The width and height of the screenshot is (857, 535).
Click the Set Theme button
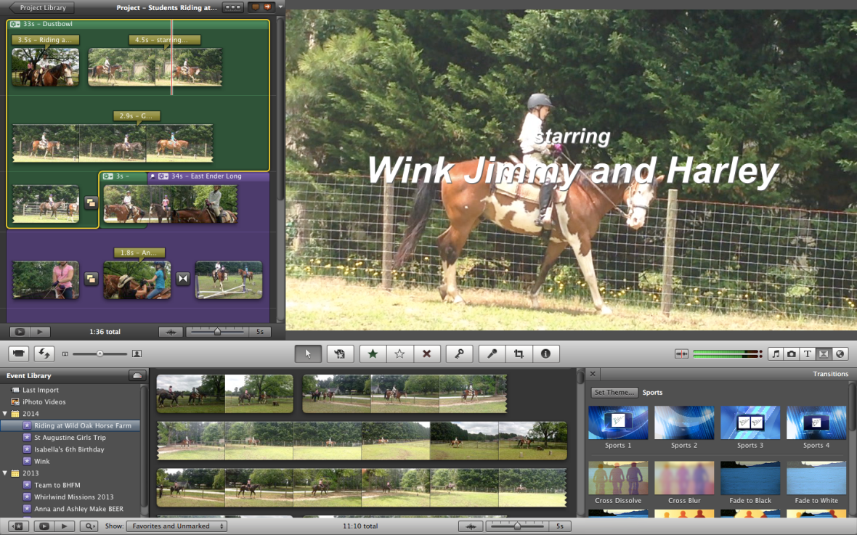(x=614, y=392)
